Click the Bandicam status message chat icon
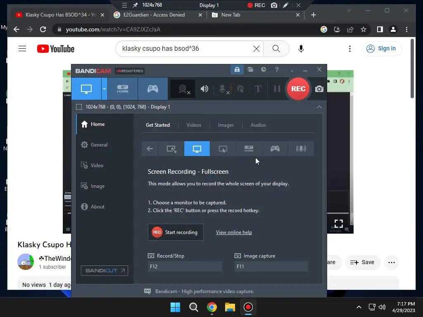Screen dimensions: 423x317 pyautogui.click(x=147, y=291)
